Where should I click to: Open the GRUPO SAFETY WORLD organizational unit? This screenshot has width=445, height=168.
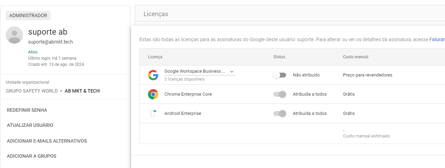[x=32, y=91]
